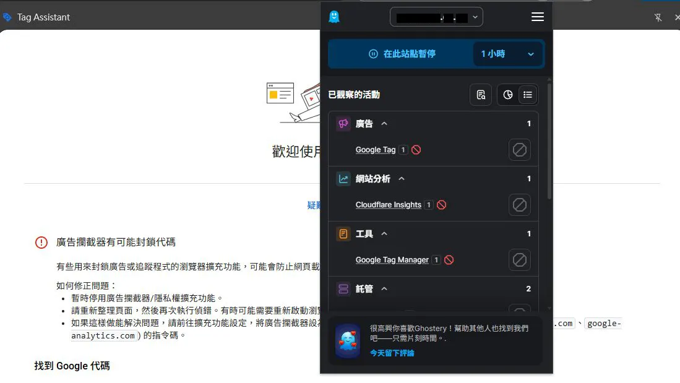Click the 廣告 megaphone category icon
This screenshot has height=383, width=680.
(x=343, y=124)
